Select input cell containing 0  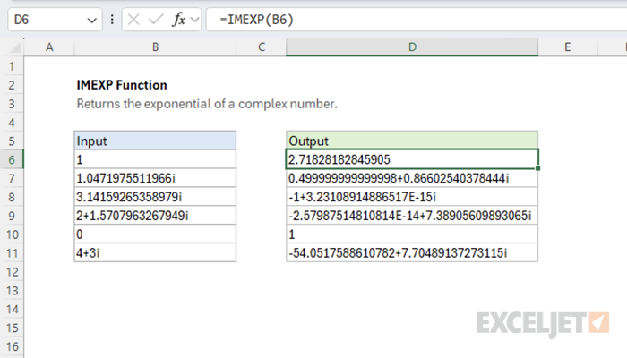coord(155,234)
